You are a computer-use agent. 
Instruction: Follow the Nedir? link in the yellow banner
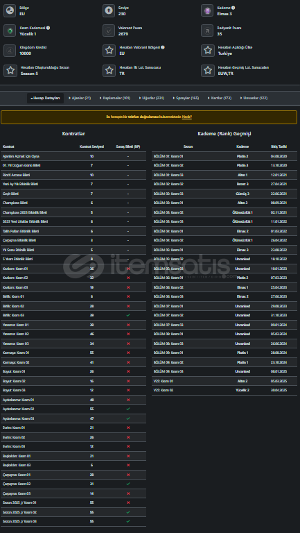click(187, 117)
